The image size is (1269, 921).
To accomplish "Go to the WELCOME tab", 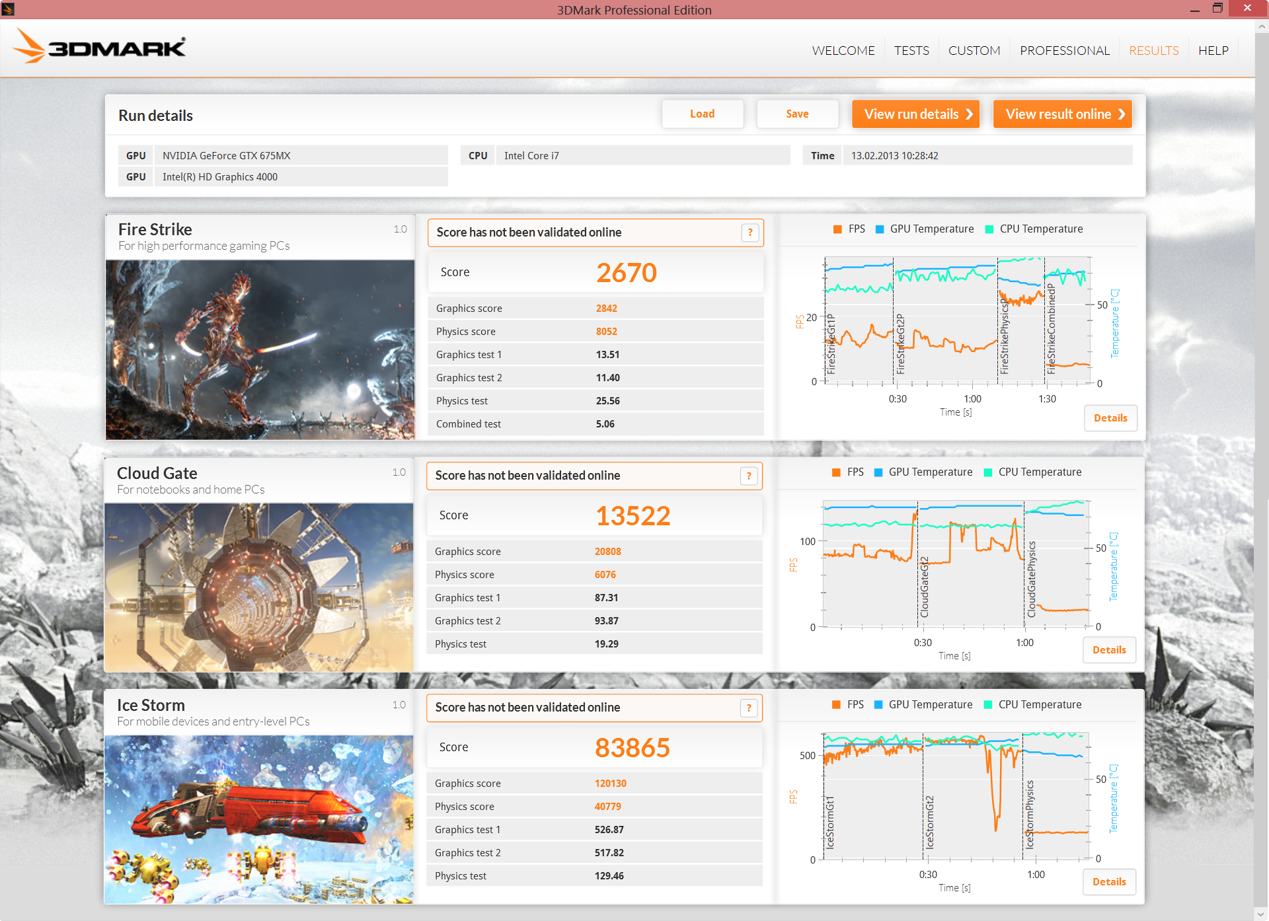I will coord(843,51).
